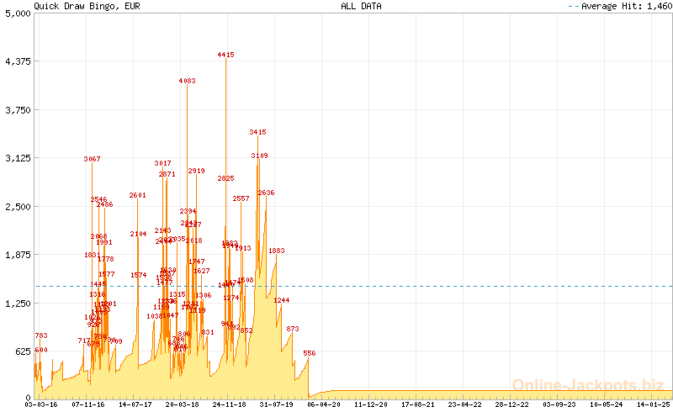This screenshot has height=412, width=673.
Task: Select the 4083 data point label
Action: [187, 81]
